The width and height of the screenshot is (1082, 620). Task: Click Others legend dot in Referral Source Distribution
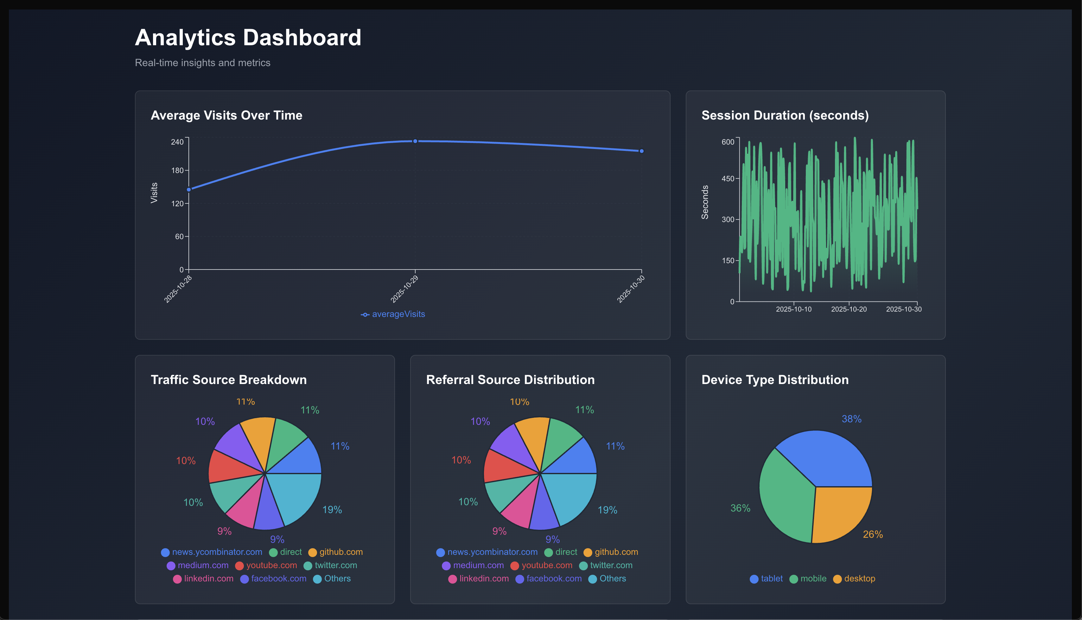point(593,579)
